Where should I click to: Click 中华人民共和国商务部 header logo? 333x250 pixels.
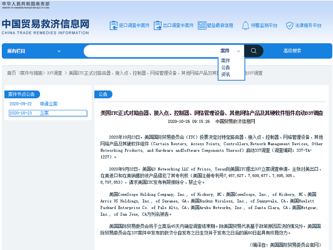pyautogui.click(x=26, y=5)
